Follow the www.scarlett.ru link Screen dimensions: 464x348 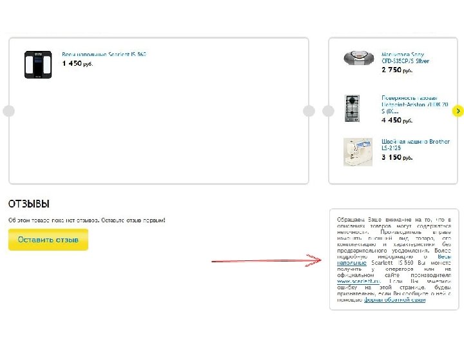(x=358, y=282)
